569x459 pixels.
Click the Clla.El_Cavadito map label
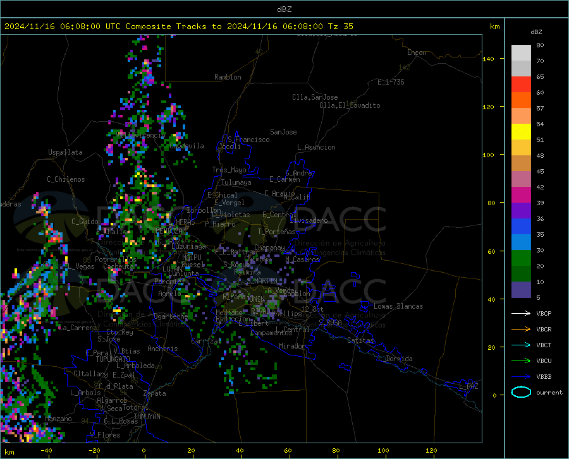point(350,105)
